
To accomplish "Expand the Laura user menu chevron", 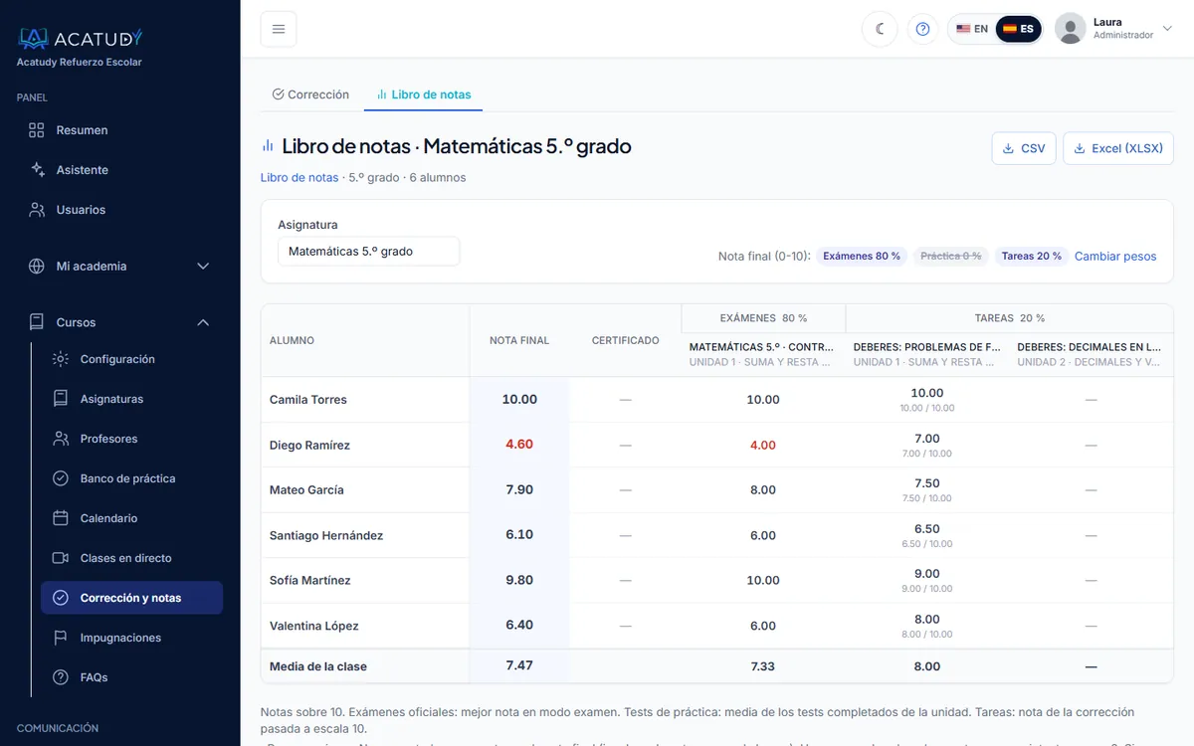I will 1168,29.
